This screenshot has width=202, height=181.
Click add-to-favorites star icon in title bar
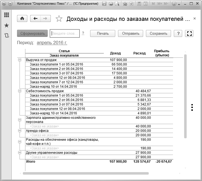125,4
